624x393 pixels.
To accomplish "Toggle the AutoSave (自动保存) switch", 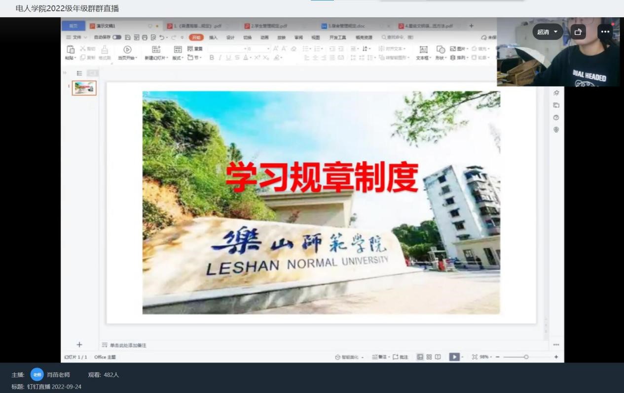I will click(117, 37).
